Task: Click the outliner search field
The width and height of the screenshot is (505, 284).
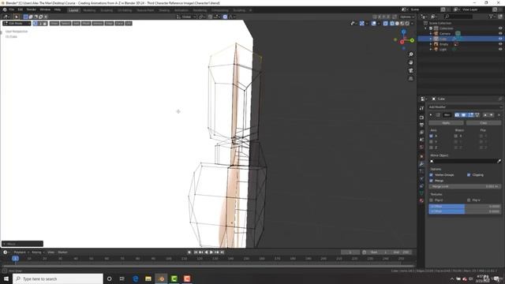Action: coord(458,16)
